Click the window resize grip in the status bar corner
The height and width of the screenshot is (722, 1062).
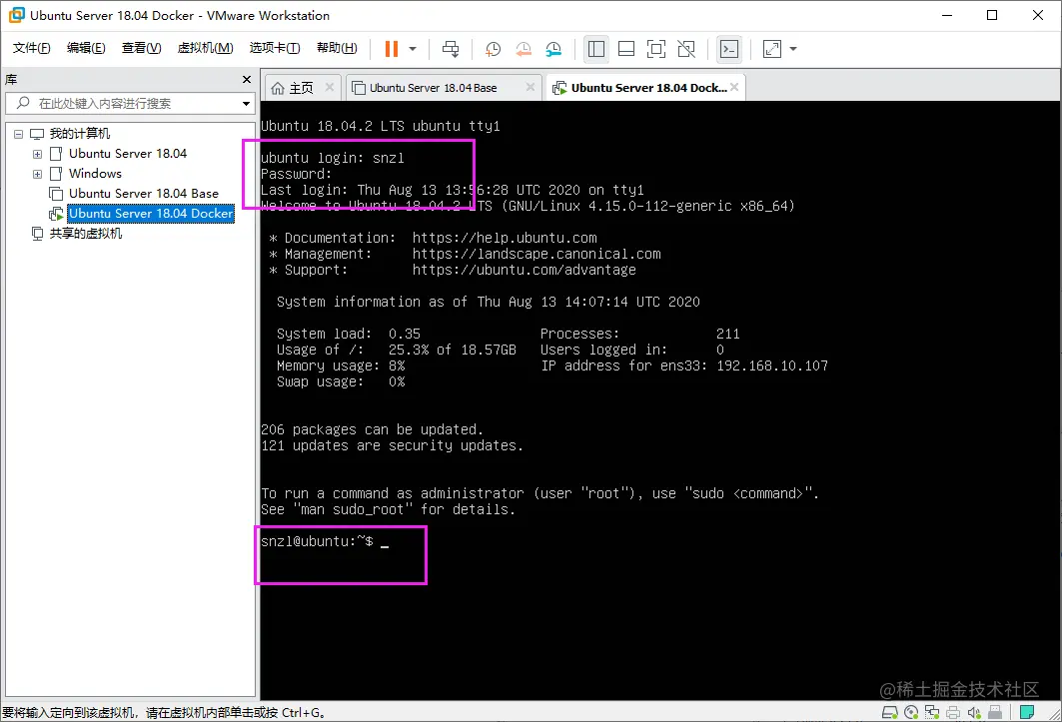[x=1055, y=714]
